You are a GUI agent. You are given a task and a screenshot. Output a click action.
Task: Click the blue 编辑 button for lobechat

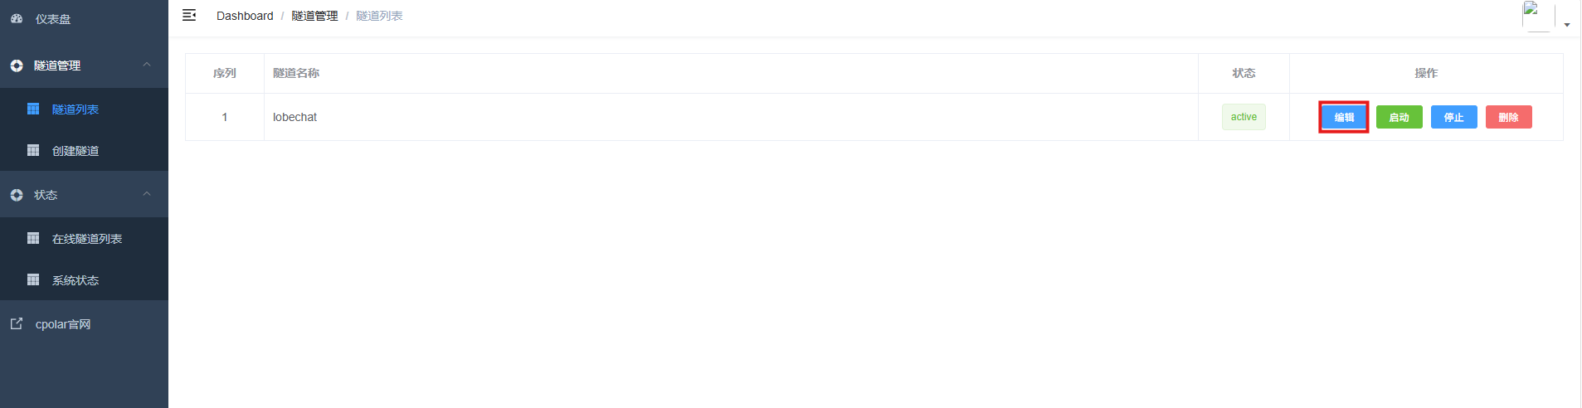pyautogui.click(x=1344, y=117)
